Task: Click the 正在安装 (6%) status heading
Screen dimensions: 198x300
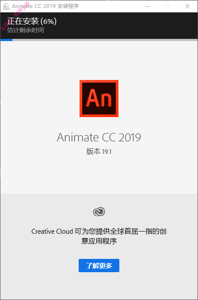Action: [32, 21]
